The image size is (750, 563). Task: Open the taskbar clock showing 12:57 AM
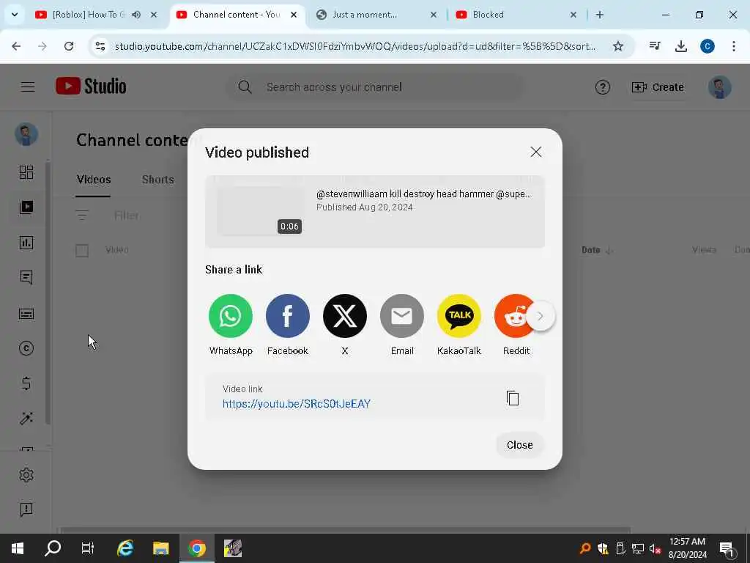pos(687,548)
